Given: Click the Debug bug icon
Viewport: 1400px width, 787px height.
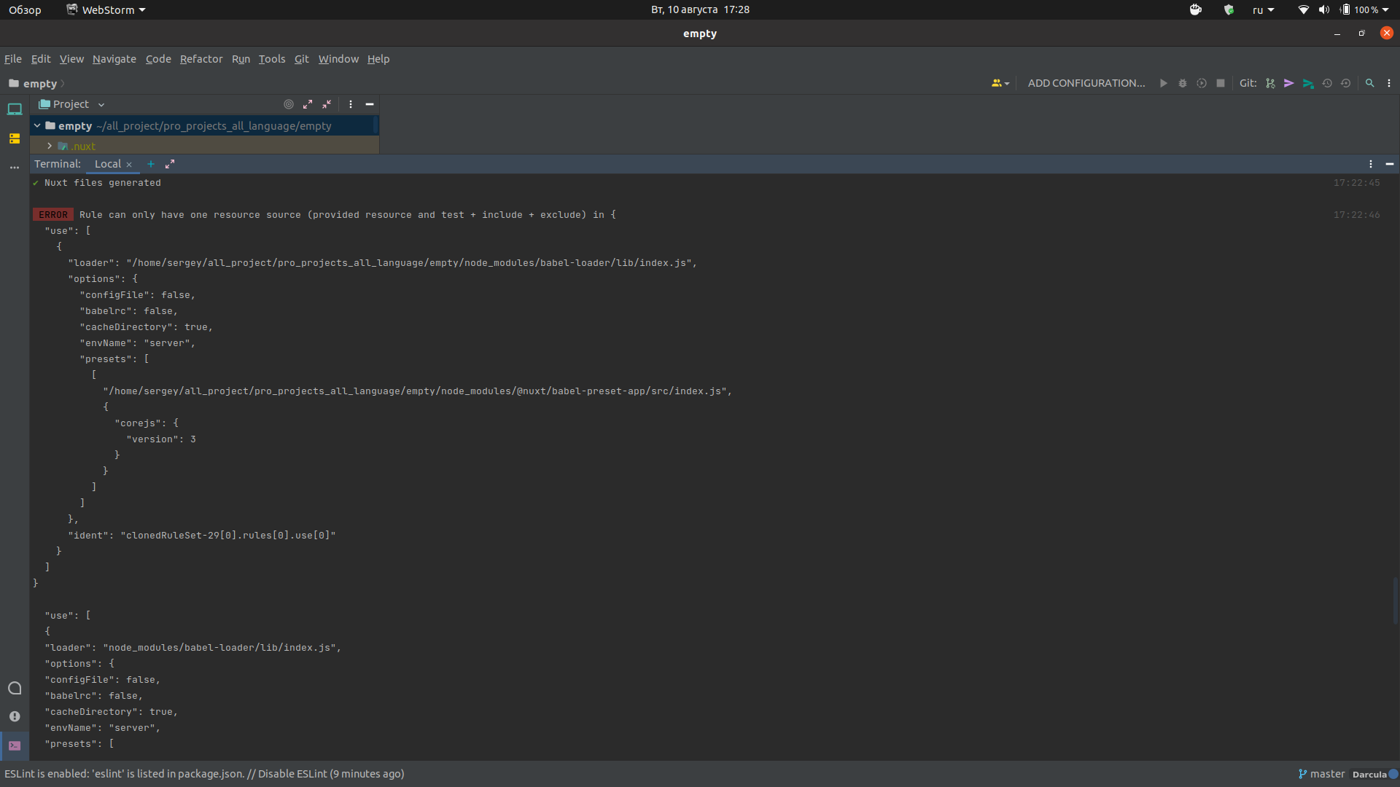Looking at the screenshot, I should 1183,83.
